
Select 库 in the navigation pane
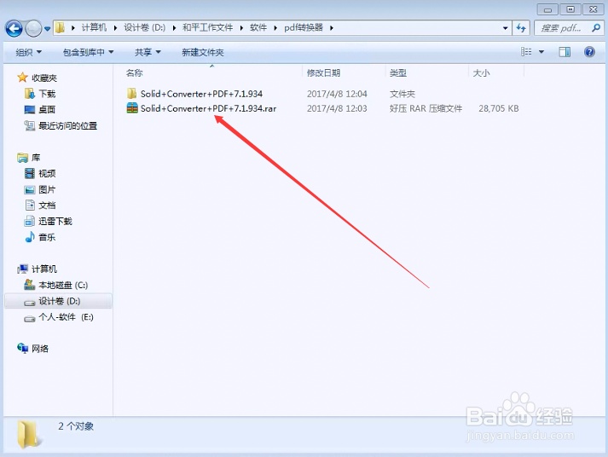pyautogui.click(x=36, y=158)
